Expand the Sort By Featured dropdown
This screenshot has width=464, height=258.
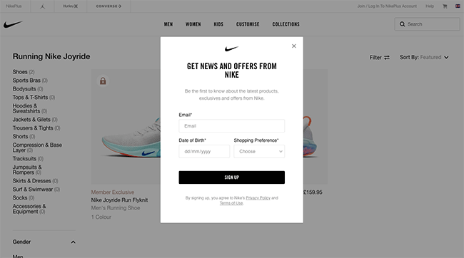click(424, 57)
